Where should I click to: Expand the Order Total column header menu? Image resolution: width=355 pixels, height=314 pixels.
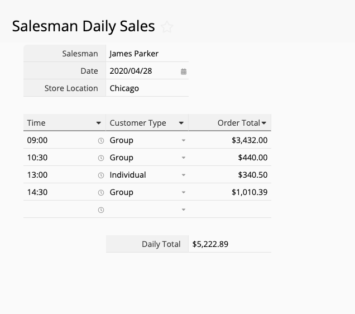click(x=264, y=123)
